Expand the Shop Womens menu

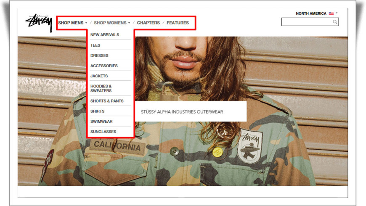[x=112, y=23]
